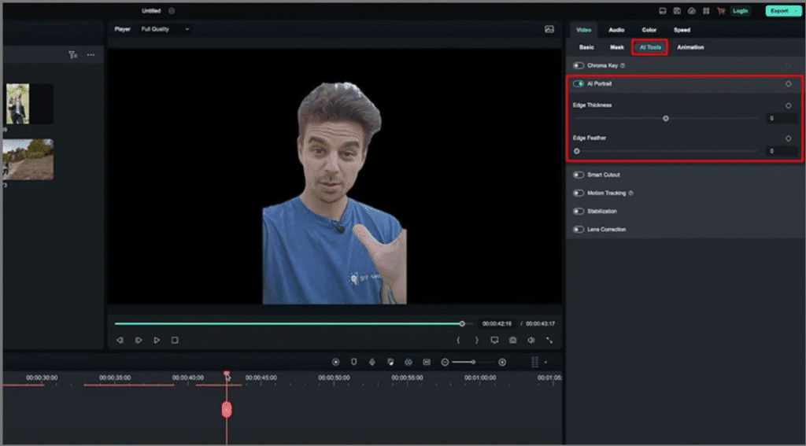Click the subtitle icon on timeline toolbar
The height and width of the screenshot is (446, 806).
pos(427,363)
